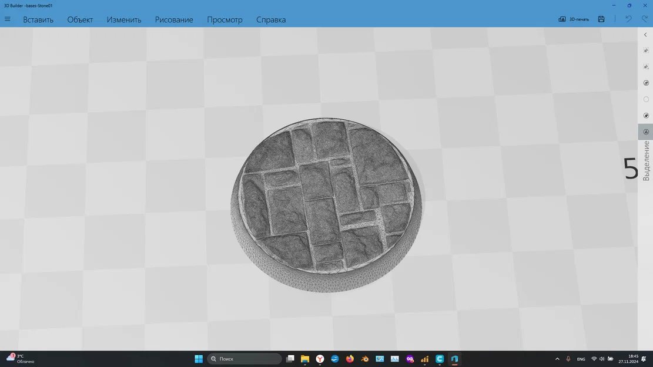Open Firefox from the taskbar
The height and width of the screenshot is (367, 653).
350,359
